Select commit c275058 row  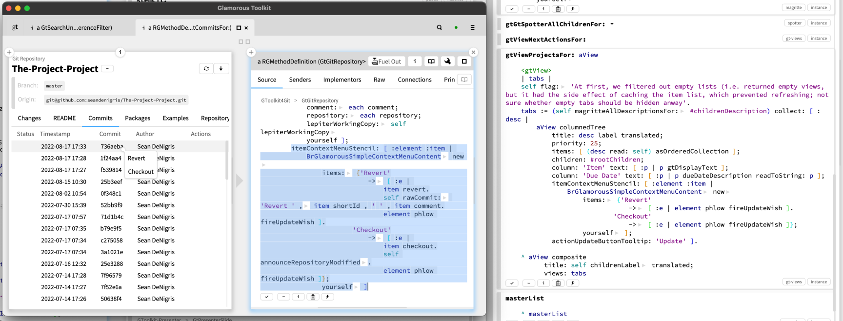pos(119,241)
